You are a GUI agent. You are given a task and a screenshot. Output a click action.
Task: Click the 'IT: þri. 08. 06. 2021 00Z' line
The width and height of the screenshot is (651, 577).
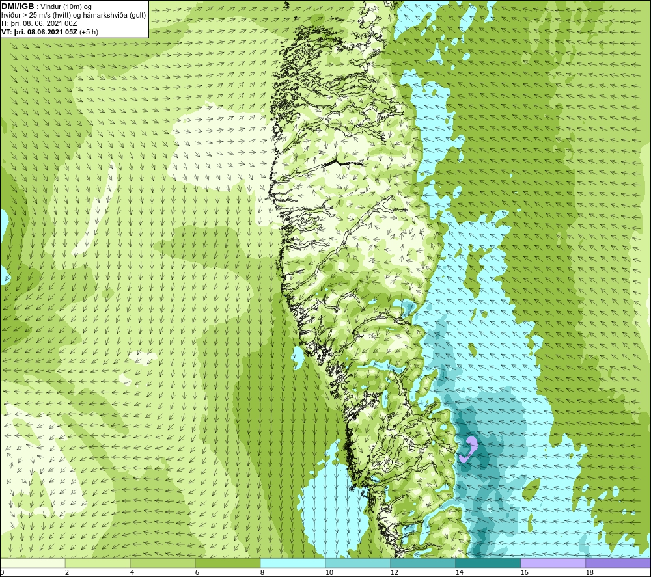click(39, 23)
